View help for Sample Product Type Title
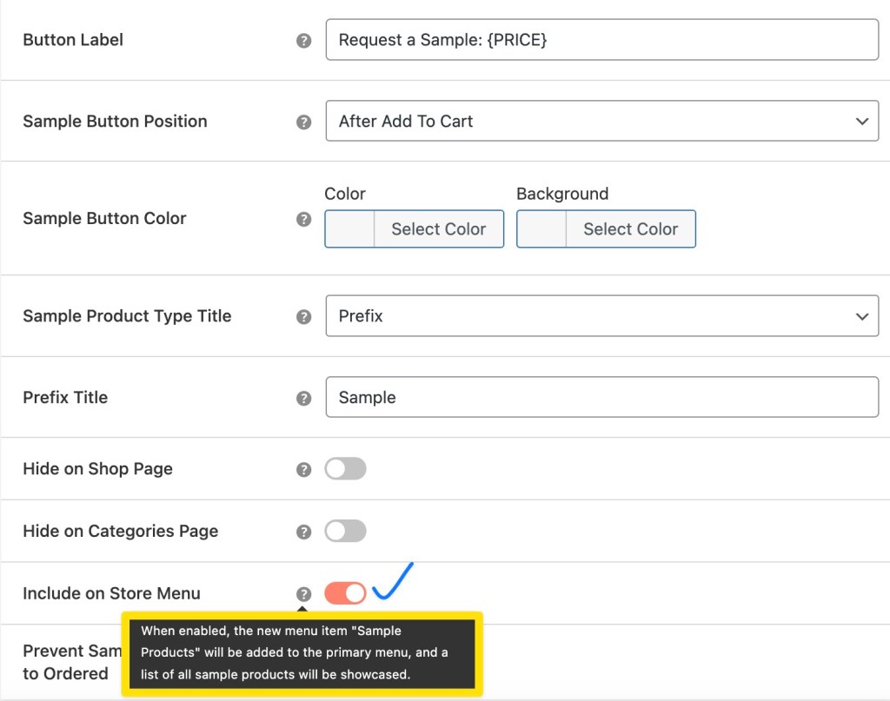Viewport: 890px width, 701px height. pos(303,316)
